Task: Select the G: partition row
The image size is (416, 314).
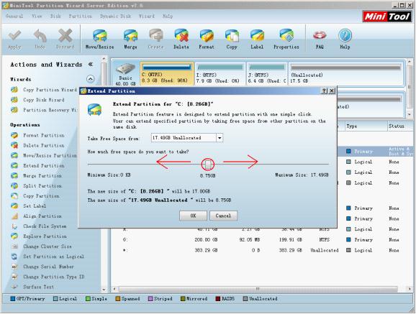Action: click(x=261, y=239)
